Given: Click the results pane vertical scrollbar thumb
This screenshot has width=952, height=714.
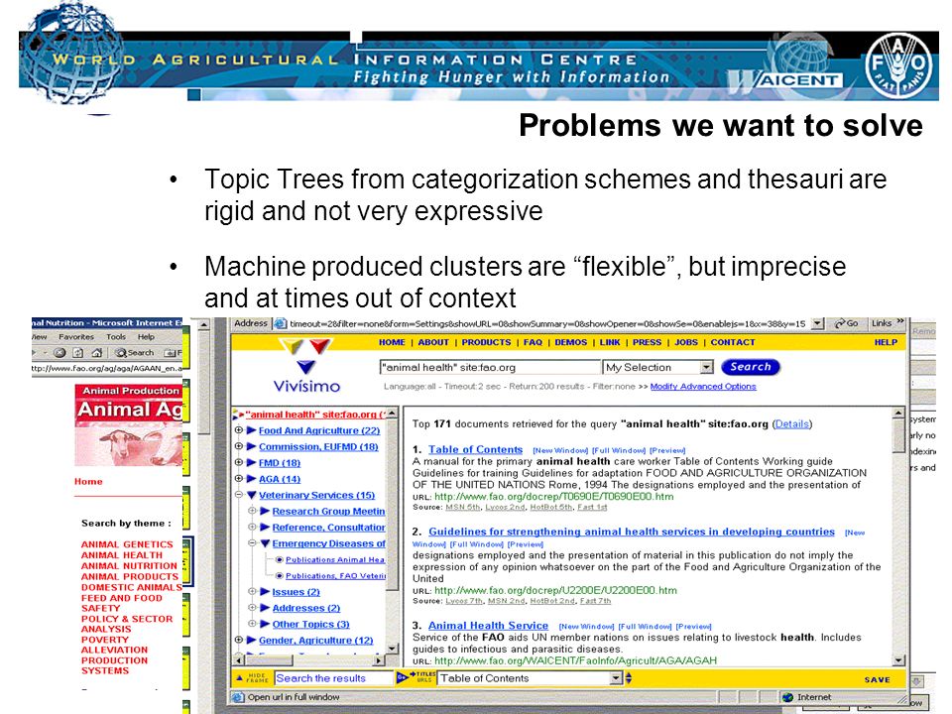Looking at the screenshot, I should point(898,436).
